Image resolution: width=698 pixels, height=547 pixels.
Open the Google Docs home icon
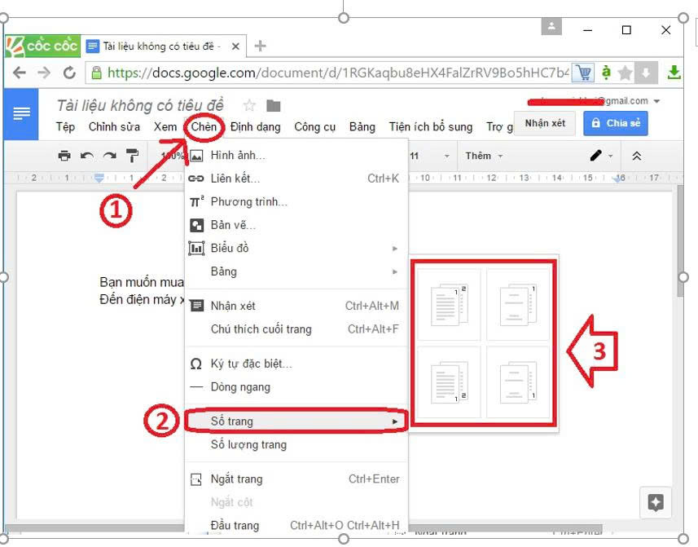click(x=22, y=114)
